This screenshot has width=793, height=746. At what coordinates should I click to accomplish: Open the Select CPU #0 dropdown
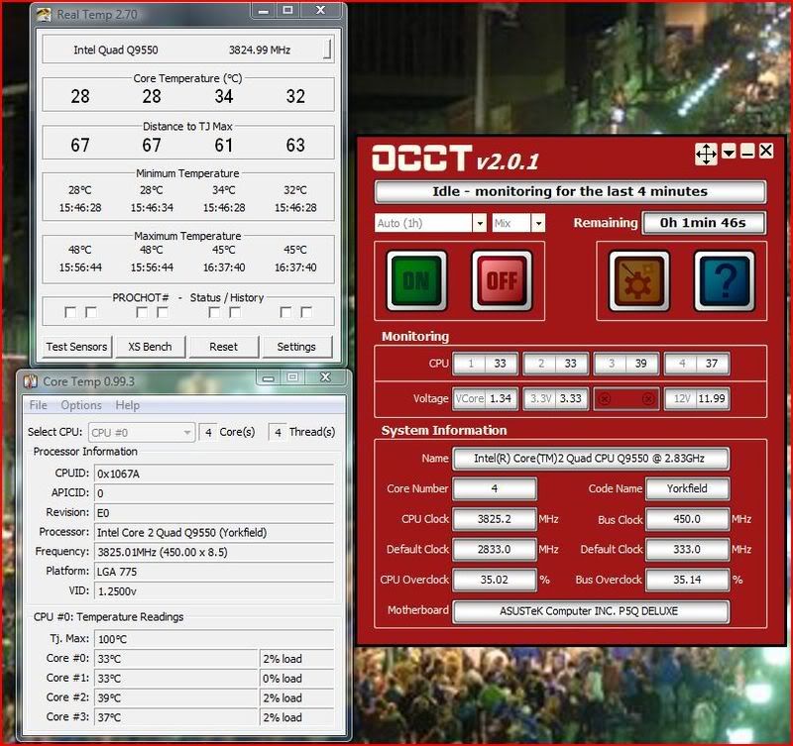pos(142,433)
